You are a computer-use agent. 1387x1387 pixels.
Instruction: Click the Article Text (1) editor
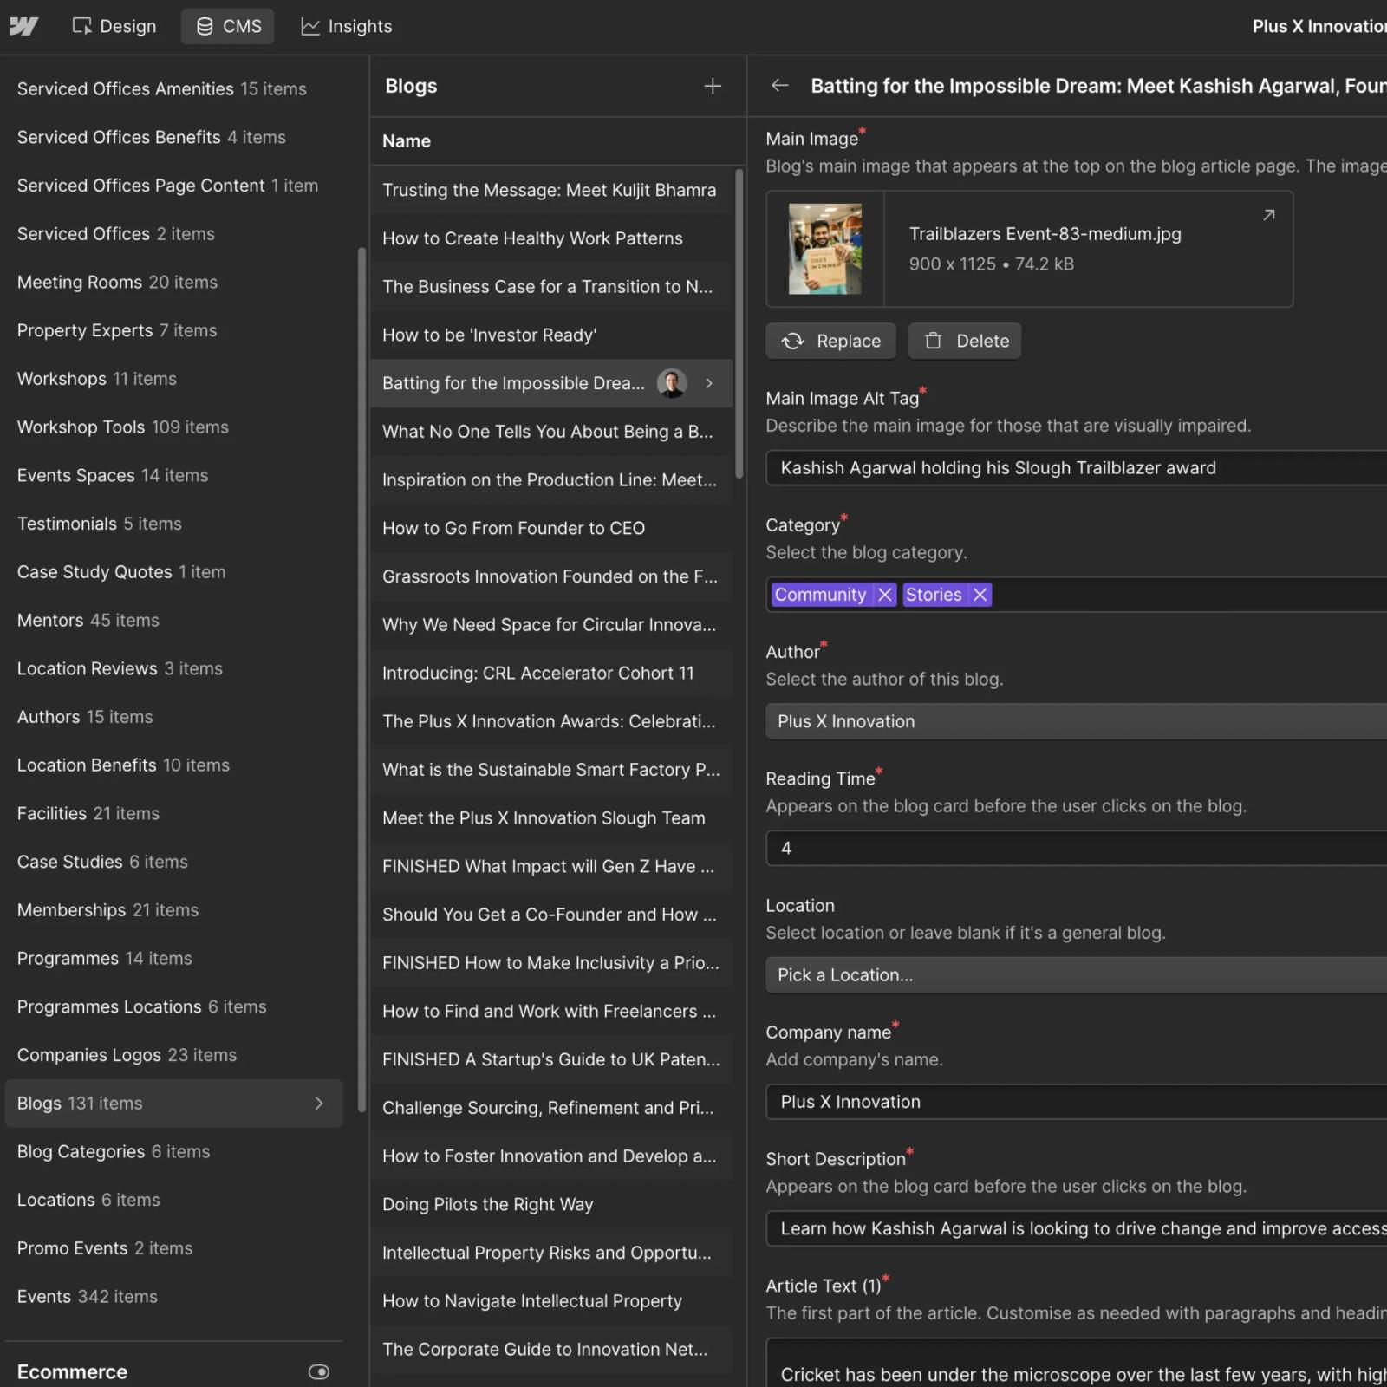(1076, 1363)
